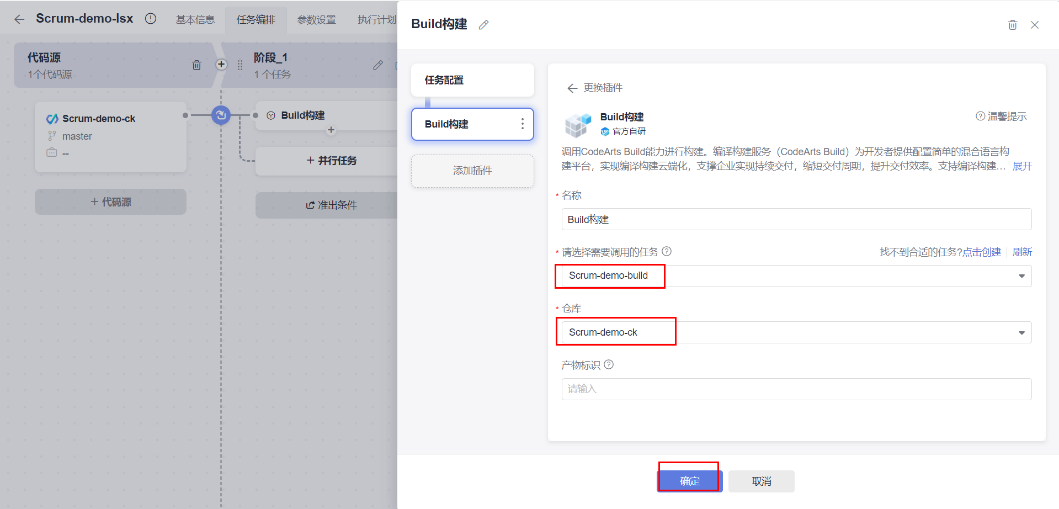This screenshot has width=1059, height=509.
Task: Open 准出条件 settings
Action: click(331, 205)
